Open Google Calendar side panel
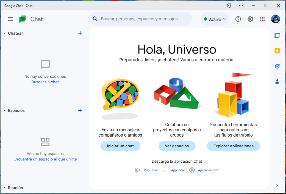The height and width of the screenshot is (194, 286). click(x=277, y=35)
